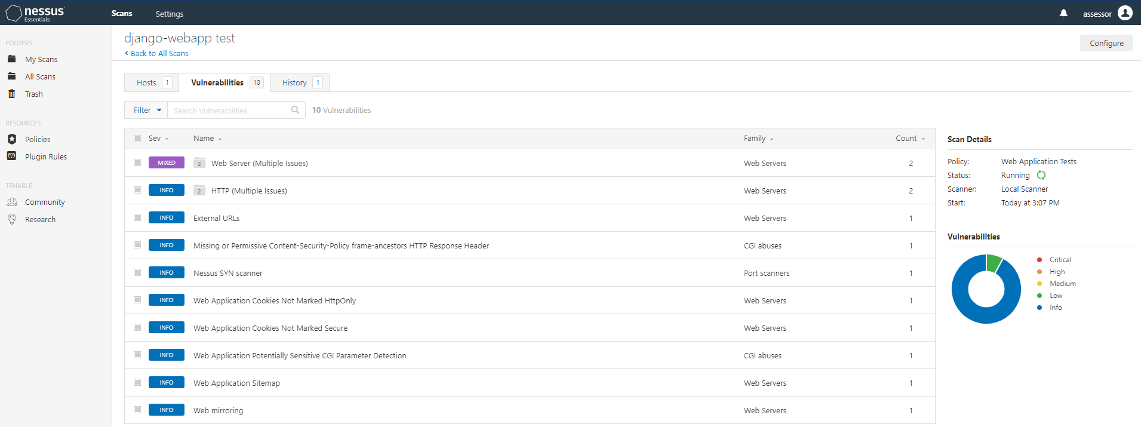Click the search magnifier icon

[x=295, y=110]
